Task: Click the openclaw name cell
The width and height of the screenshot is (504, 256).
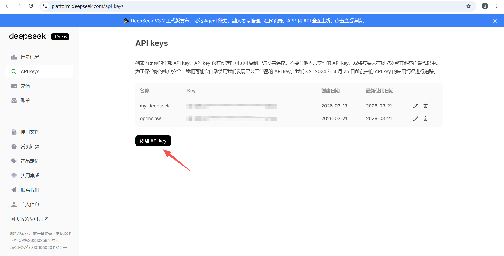Action: point(150,119)
